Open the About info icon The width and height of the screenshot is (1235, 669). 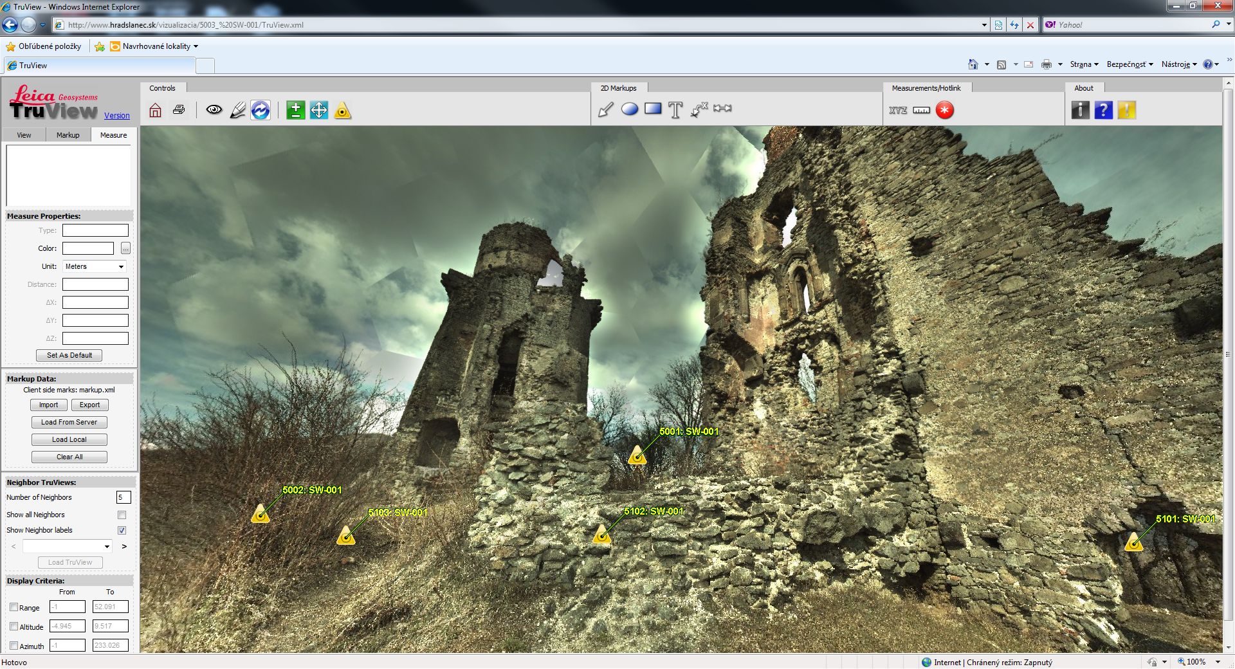tap(1080, 110)
